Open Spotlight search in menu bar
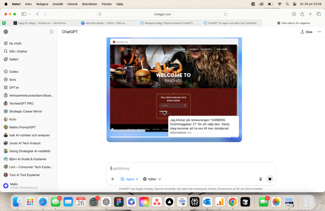The image size is (325, 211). coord(287,4)
